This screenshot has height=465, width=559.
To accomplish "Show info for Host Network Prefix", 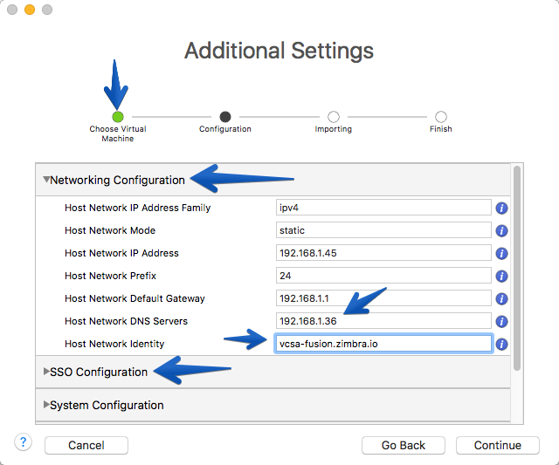I will 501,276.
